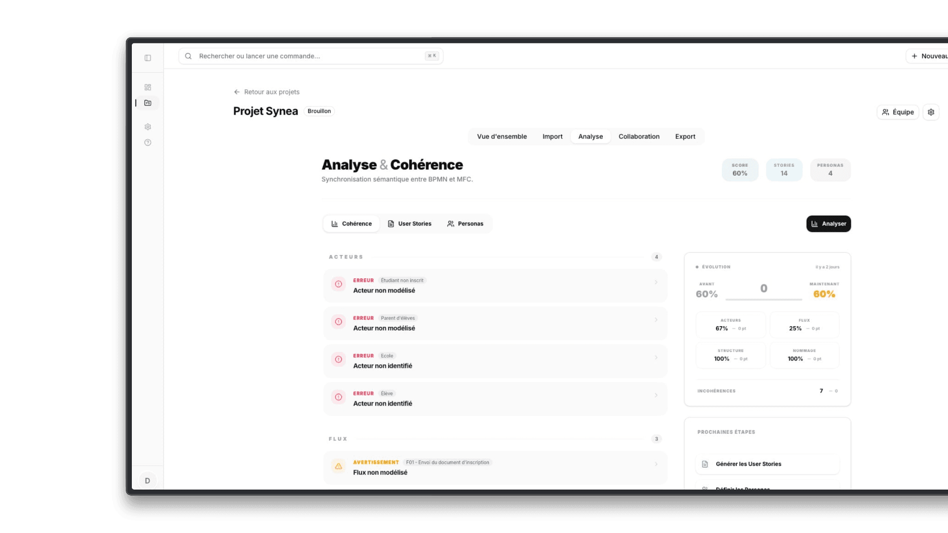Image resolution: width=948 pixels, height=533 pixels.
Task: Switch to the Collaboration tab
Action: pos(638,137)
